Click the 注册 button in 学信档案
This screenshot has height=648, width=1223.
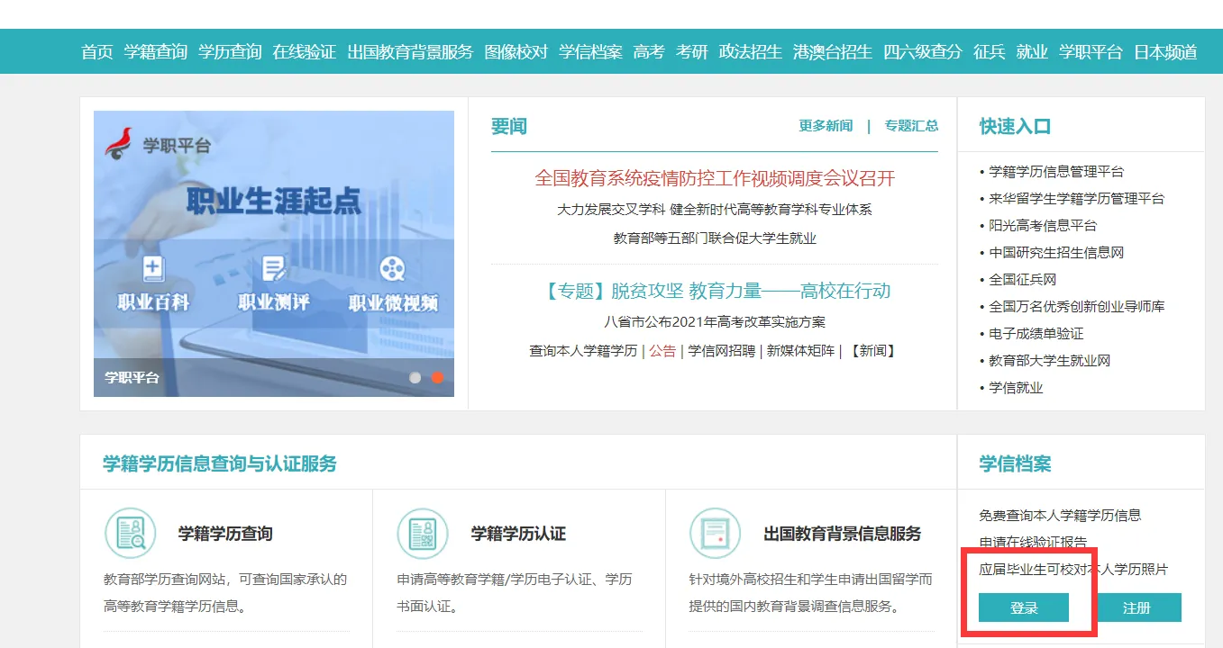(1138, 607)
